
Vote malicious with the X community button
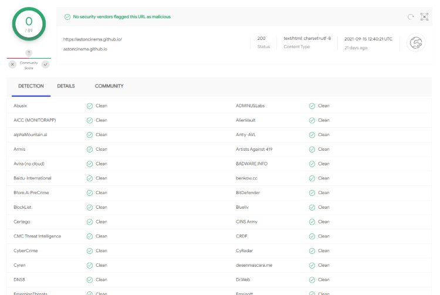click(12, 65)
